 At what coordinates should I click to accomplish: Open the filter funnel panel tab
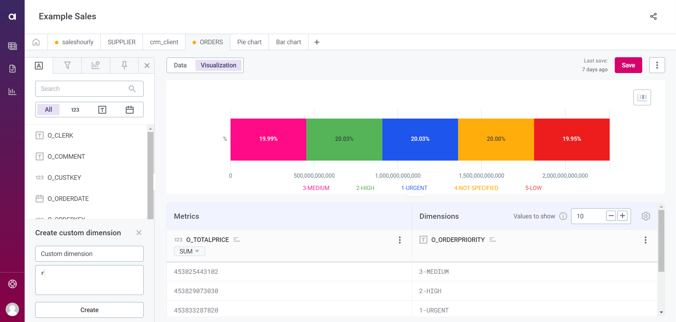click(67, 65)
